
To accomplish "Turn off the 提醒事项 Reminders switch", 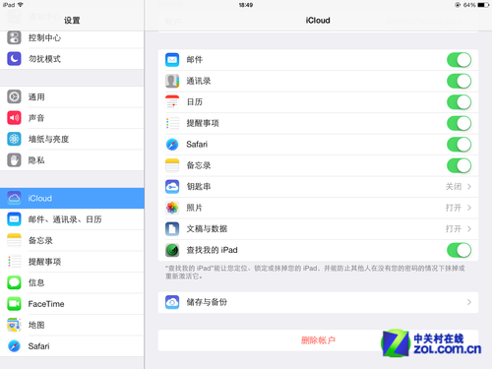I will (459, 123).
